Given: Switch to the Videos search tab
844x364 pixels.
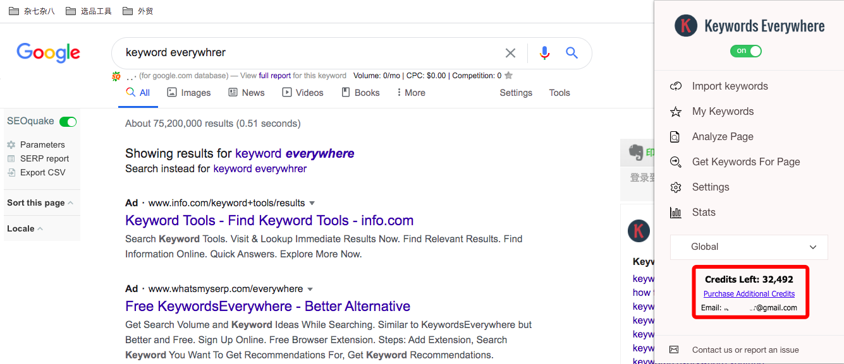Looking at the screenshot, I should click(x=302, y=93).
